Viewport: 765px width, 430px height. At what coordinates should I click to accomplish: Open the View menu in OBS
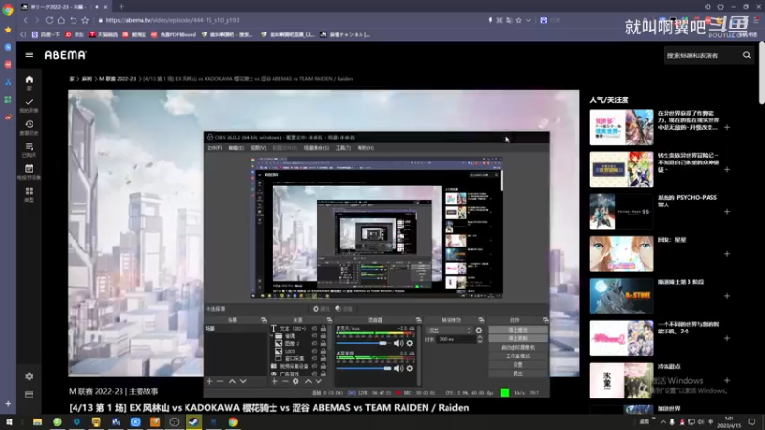click(x=257, y=148)
